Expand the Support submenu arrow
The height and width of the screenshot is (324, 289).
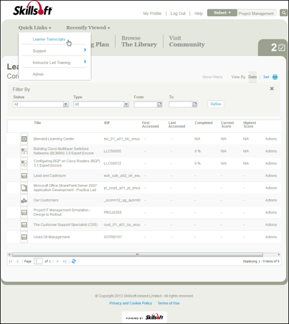[85, 50]
